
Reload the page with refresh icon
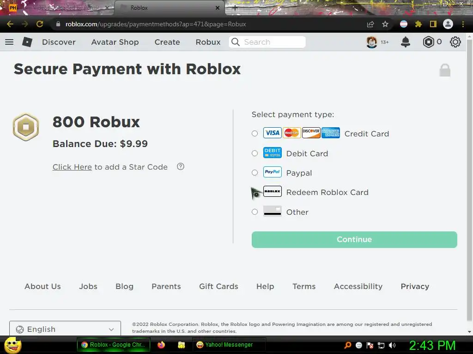(40, 24)
